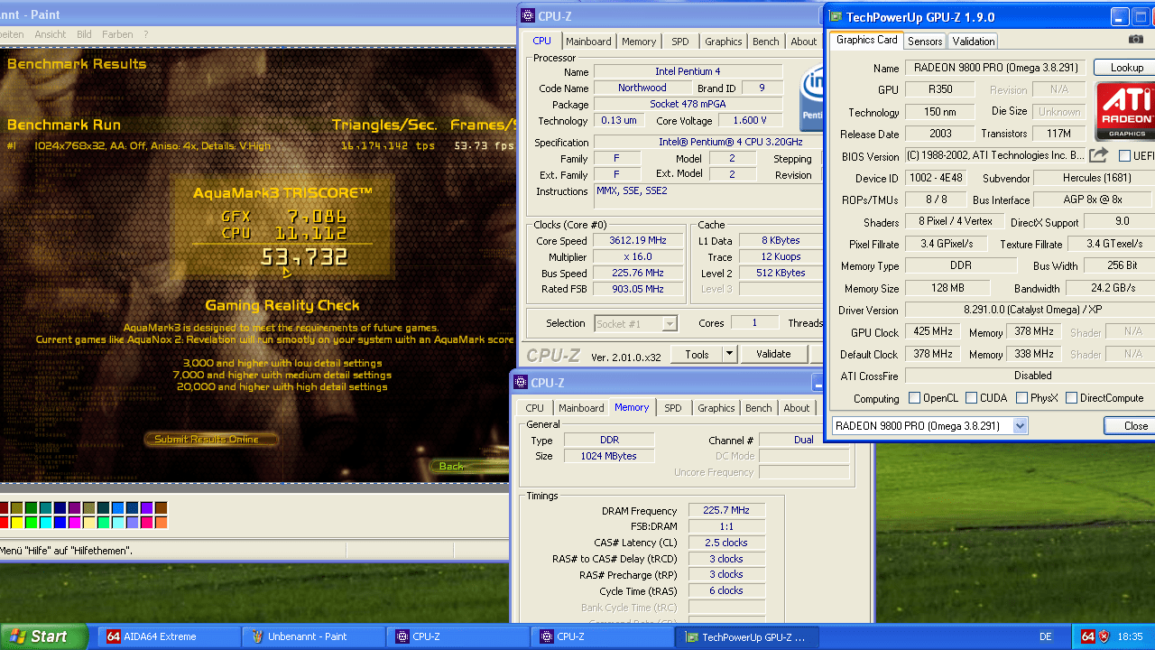Toggle the UEFI checkbox in GPU-Z
Image resolution: width=1155 pixels, height=650 pixels.
tap(1124, 156)
